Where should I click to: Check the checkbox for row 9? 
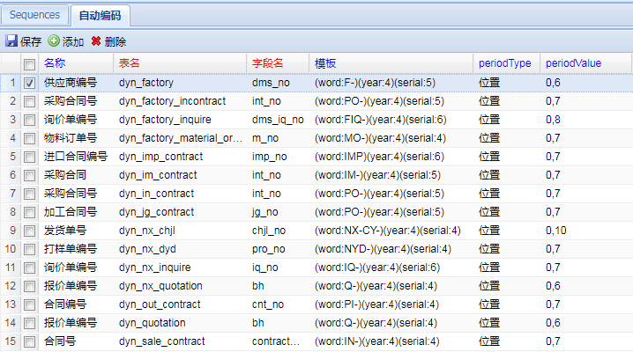29,231
